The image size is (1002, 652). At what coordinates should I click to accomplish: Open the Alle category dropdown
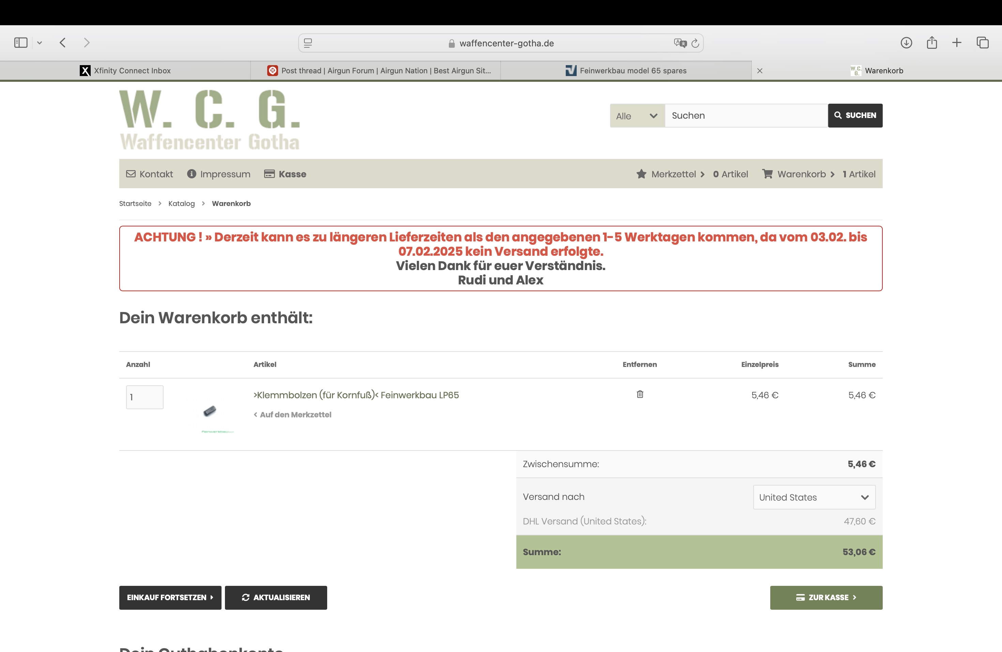tap(637, 116)
